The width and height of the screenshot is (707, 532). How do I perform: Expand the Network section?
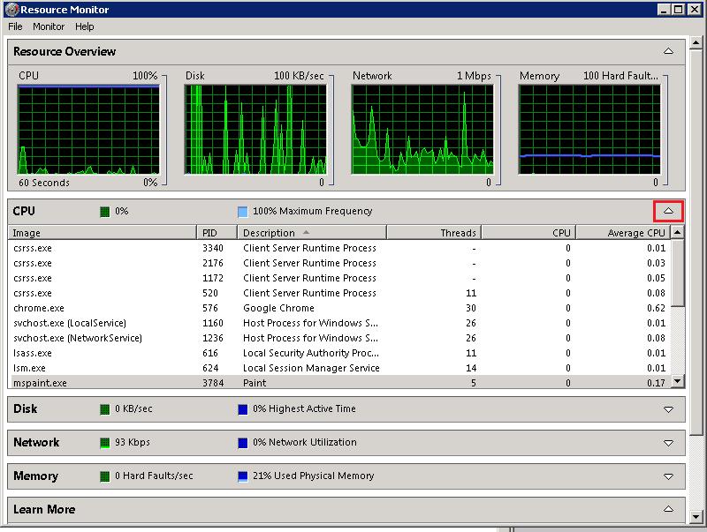[668, 443]
